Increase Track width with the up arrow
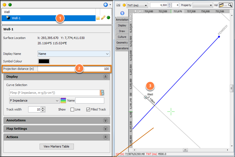This screenshot has height=157, width=235. click(43, 108)
